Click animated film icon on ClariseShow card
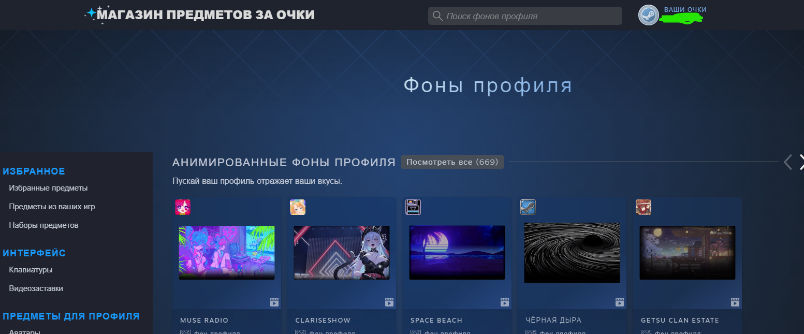This screenshot has height=334, width=804. [x=389, y=302]
